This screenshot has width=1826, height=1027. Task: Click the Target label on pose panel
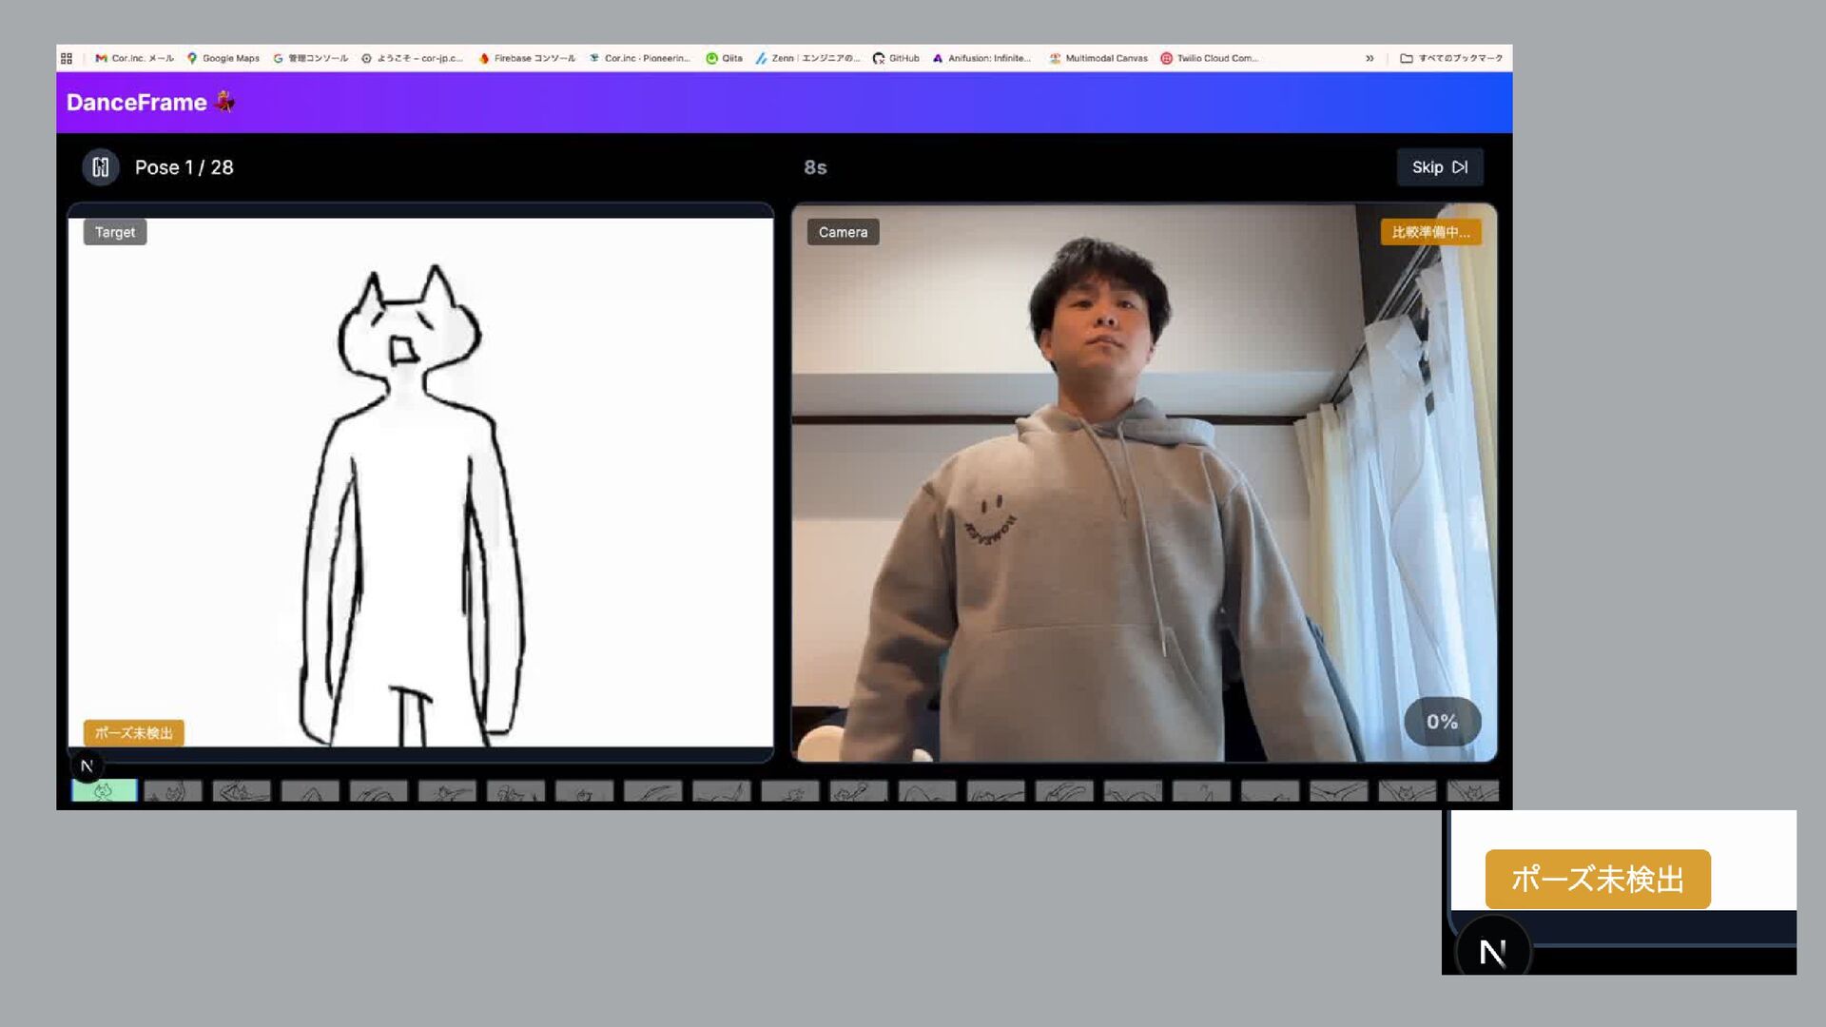[x=114, y=232]
